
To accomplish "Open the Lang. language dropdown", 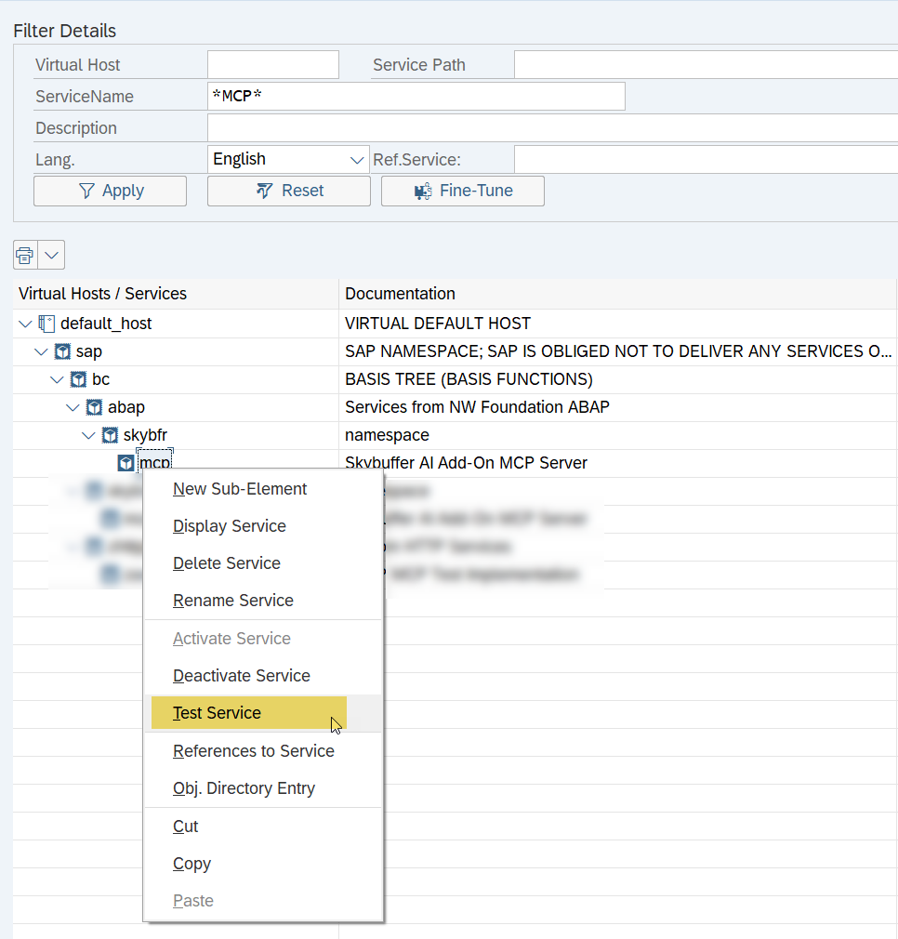I will [x=357, y=160].
